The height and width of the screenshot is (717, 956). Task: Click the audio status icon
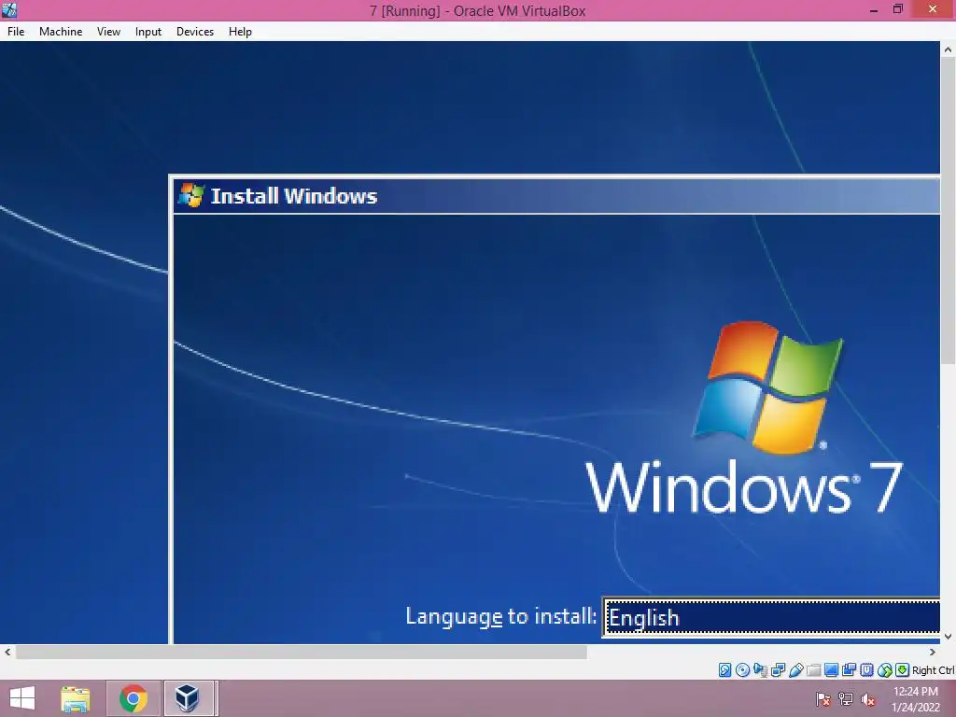[x=760, y=670]
